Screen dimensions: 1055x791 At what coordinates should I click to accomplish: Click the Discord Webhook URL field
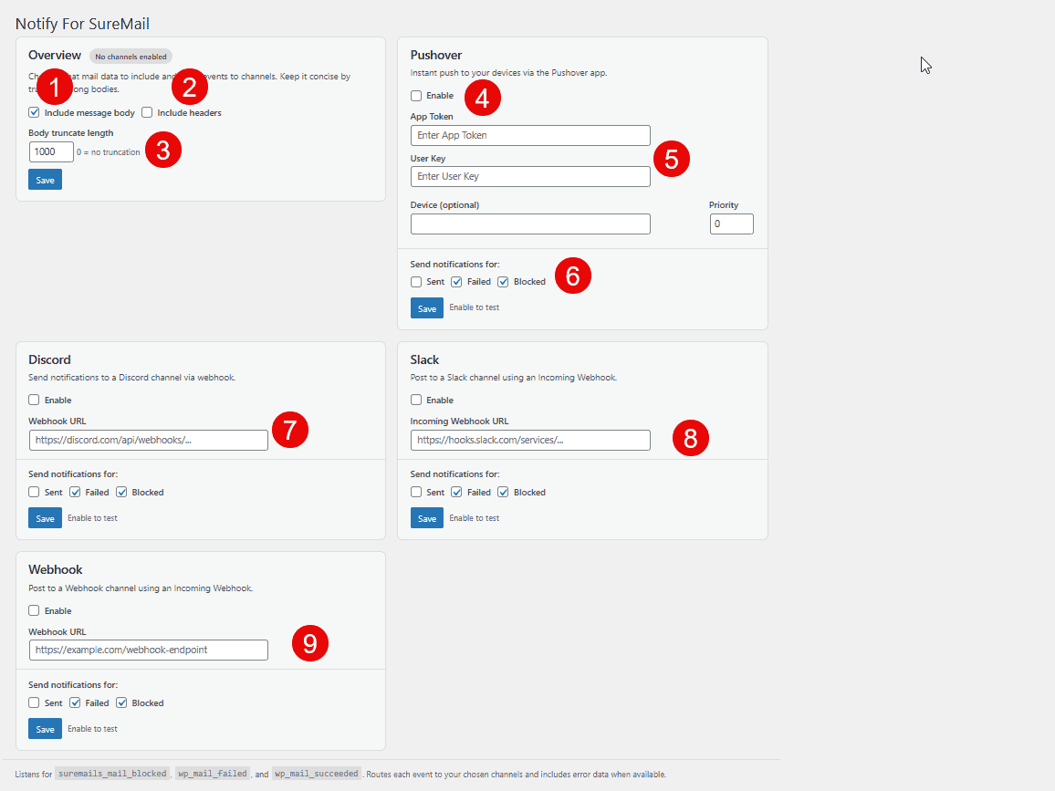pyautogui.click(x=149, y=440)
